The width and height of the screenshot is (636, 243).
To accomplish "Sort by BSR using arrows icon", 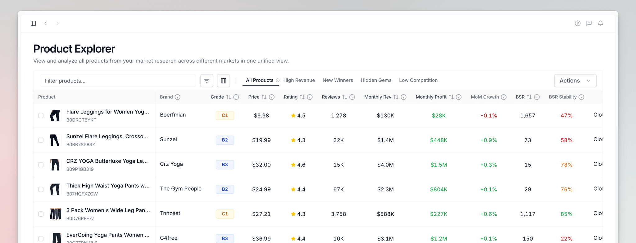I will [529, 97].
